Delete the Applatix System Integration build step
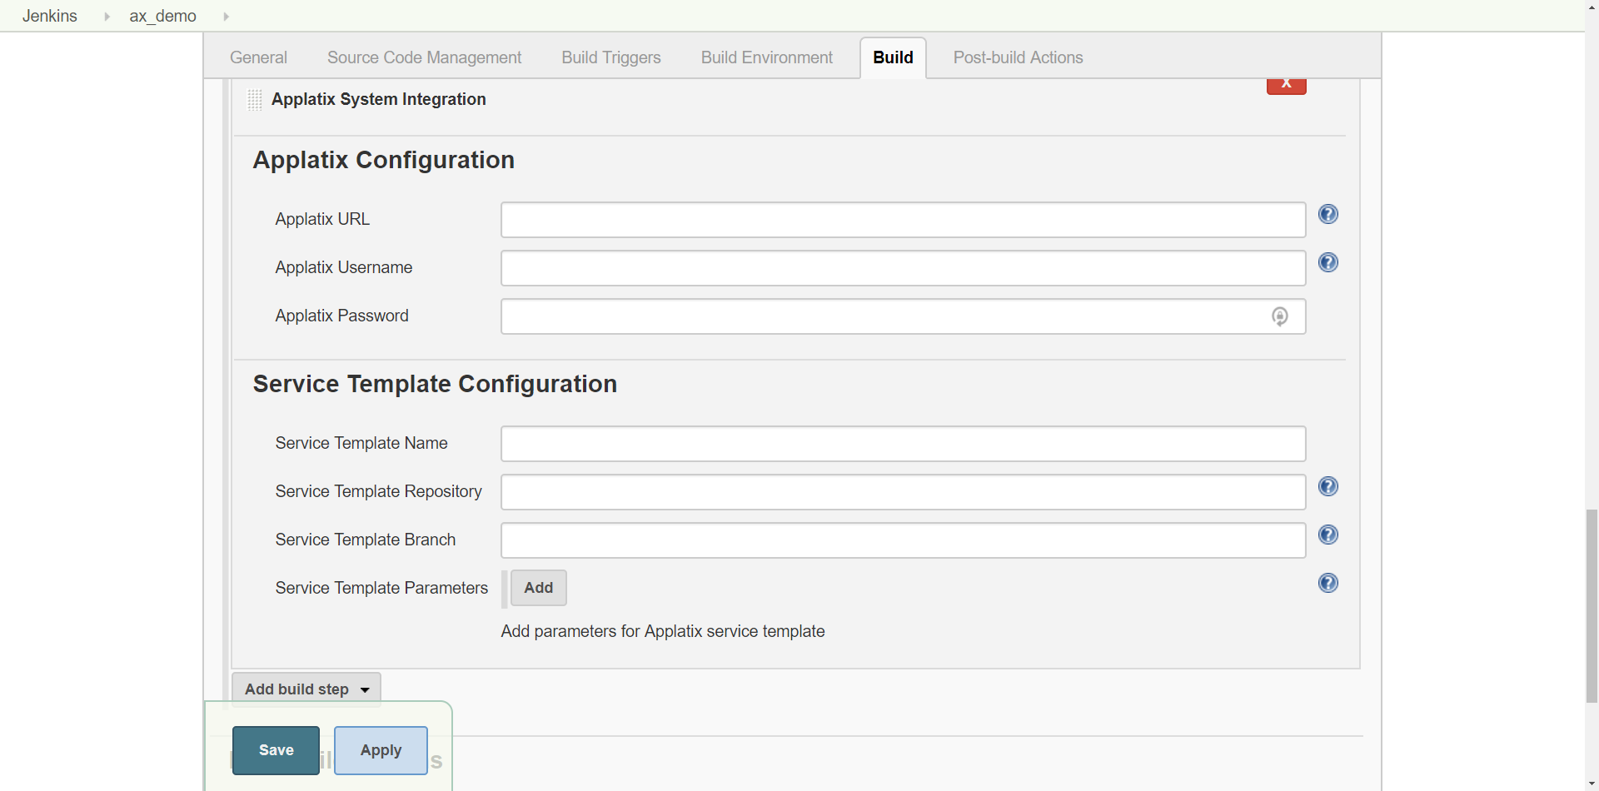 tap(1287, 84)
